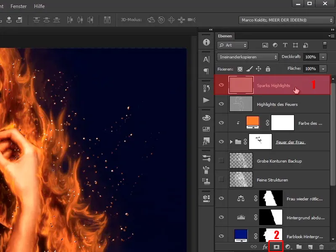Lock transparent pixels checkerboard icon

tap(240, 69)
